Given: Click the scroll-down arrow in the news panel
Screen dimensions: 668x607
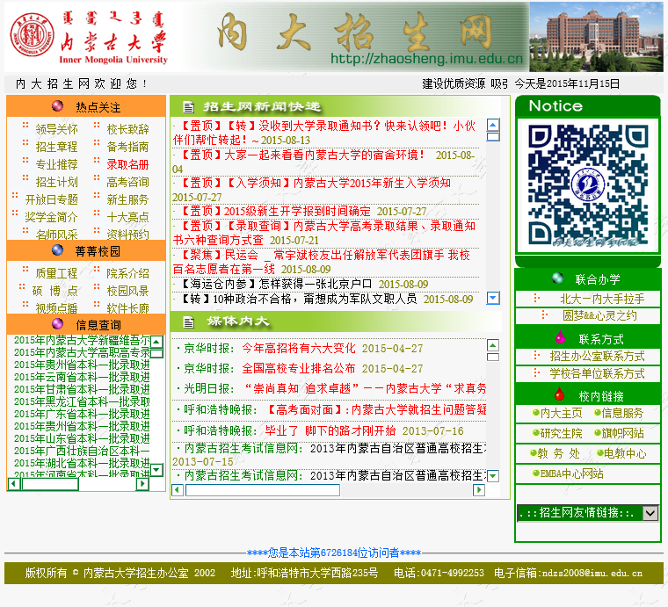Looking at the screenshot, I should [x=493, y=298].
